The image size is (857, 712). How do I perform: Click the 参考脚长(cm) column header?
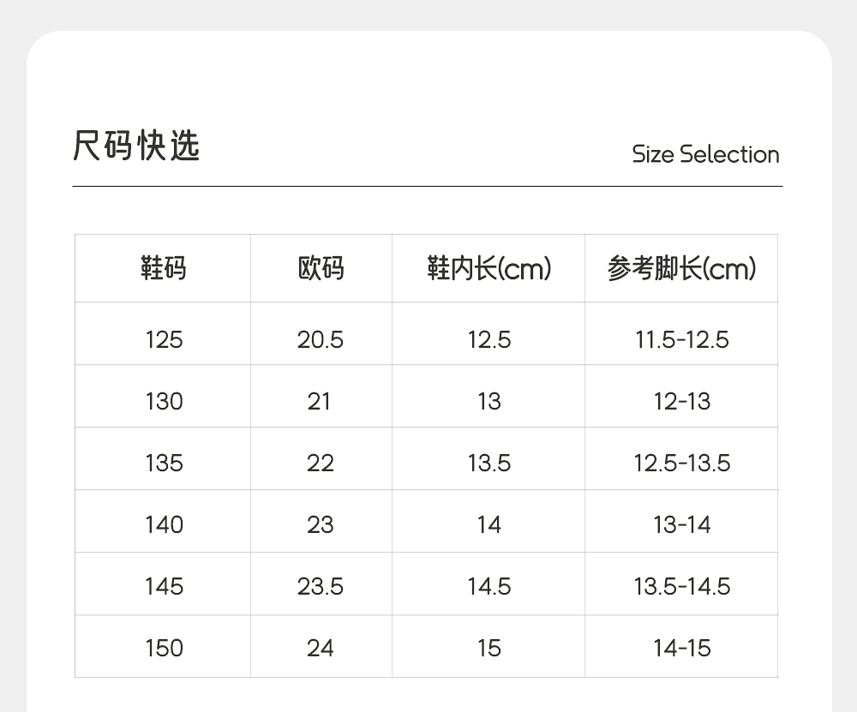(x=681, y=269)
